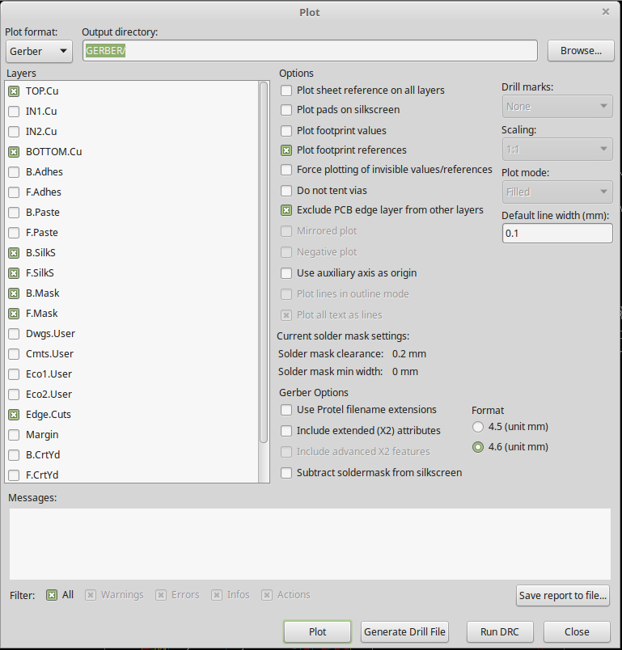Enable Use Protel filename extensions

[286, 410]
